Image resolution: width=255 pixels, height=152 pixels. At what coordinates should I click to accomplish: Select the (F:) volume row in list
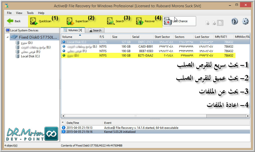(x=155, y=51)
